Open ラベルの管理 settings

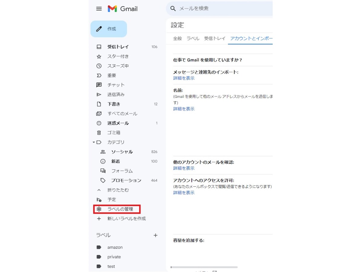[120, 209]
